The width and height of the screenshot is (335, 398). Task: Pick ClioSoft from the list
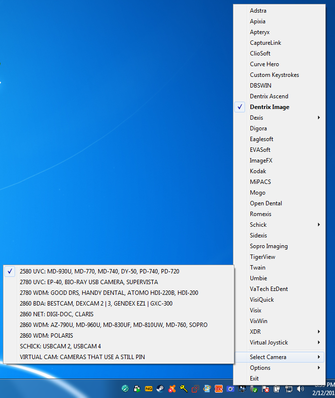click(279, 54)
